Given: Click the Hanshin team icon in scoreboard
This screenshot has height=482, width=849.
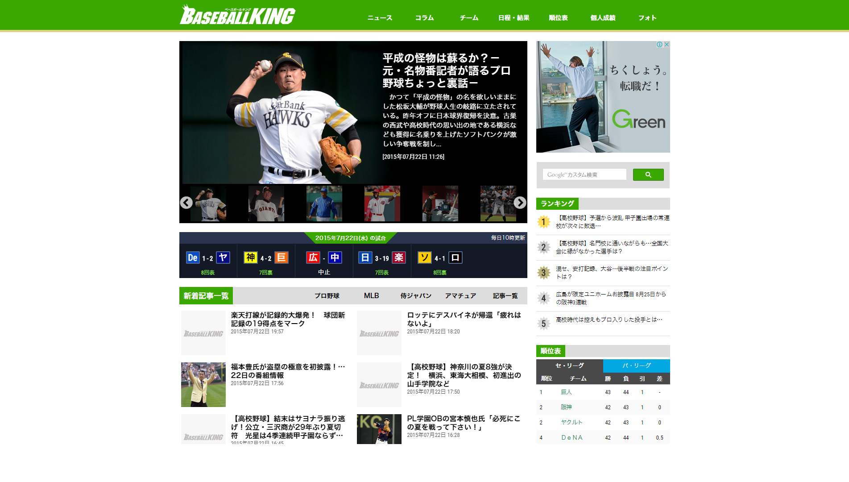Looking at the screenshot, I should 250,258.
